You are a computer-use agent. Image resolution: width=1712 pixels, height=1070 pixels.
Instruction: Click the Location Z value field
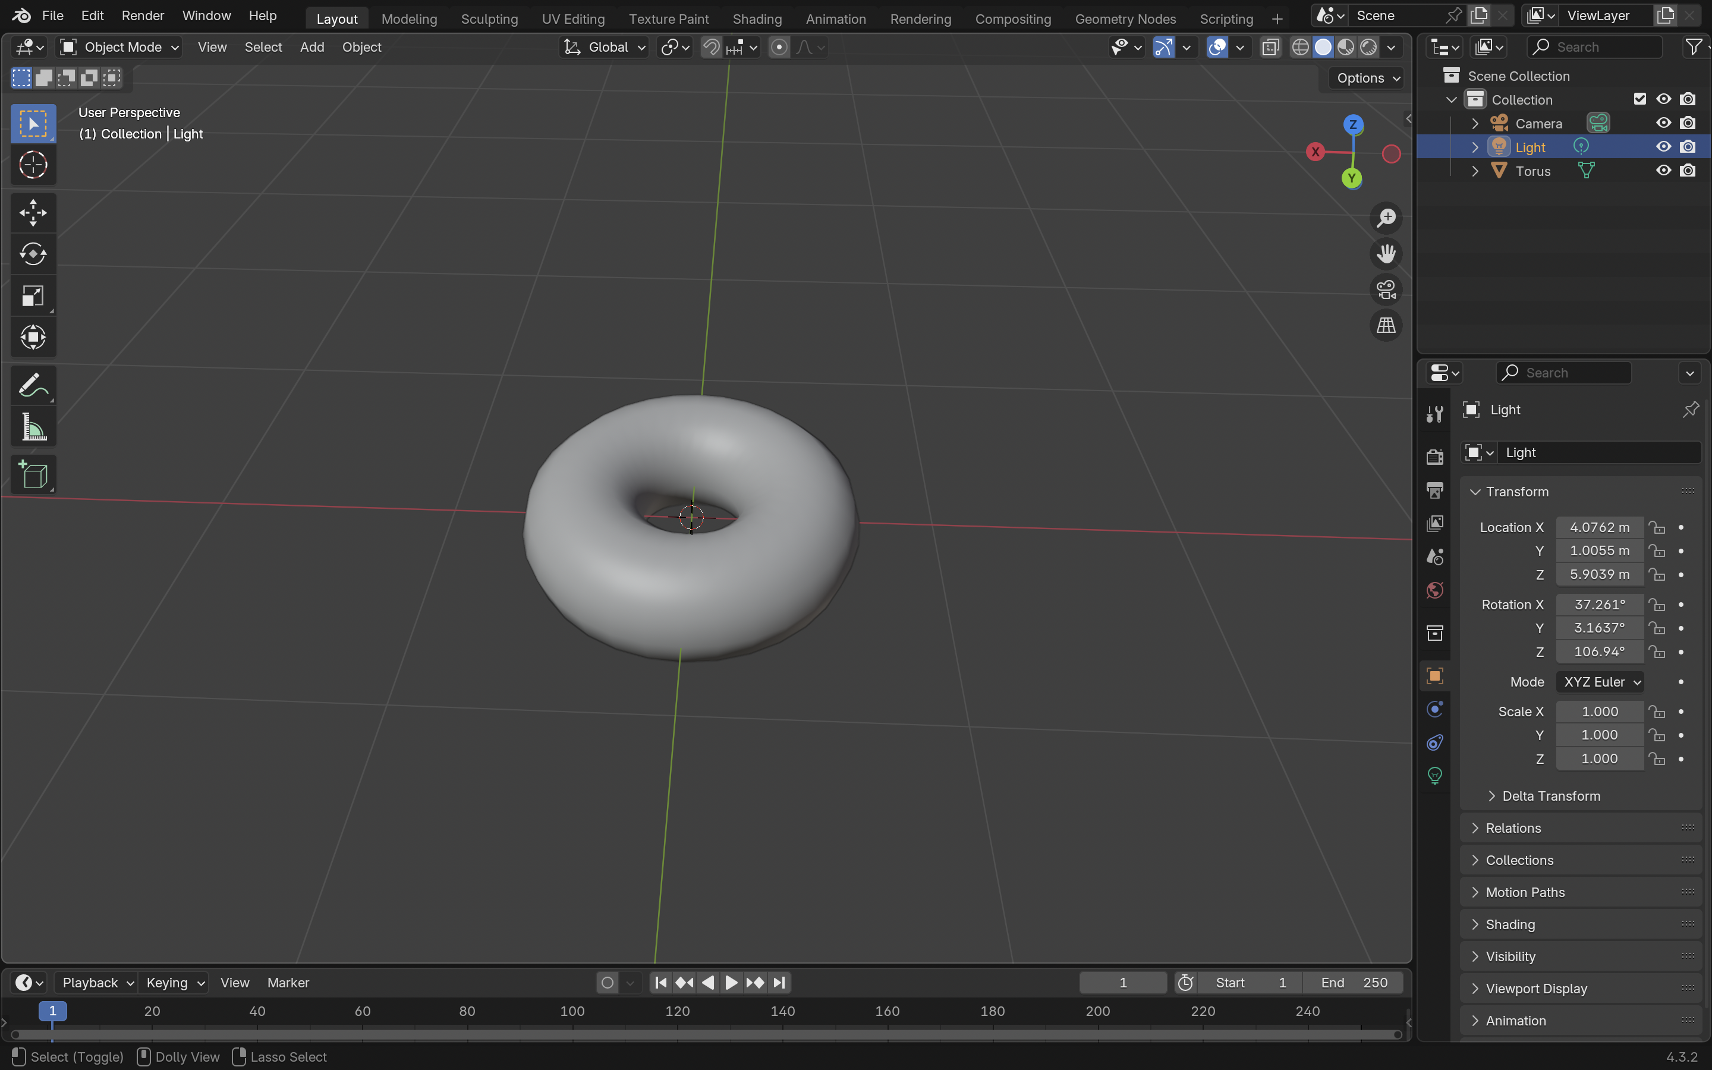coord(1600,575)
